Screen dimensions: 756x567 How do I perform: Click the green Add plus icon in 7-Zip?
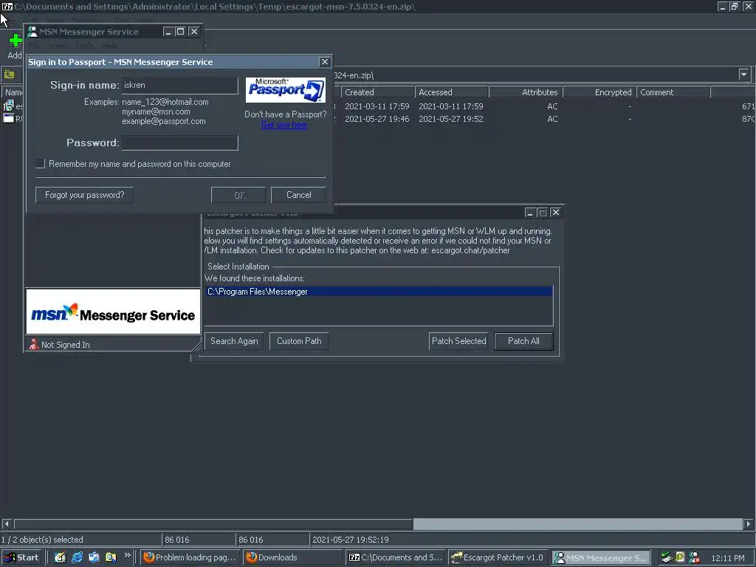(x=15, y=41)
